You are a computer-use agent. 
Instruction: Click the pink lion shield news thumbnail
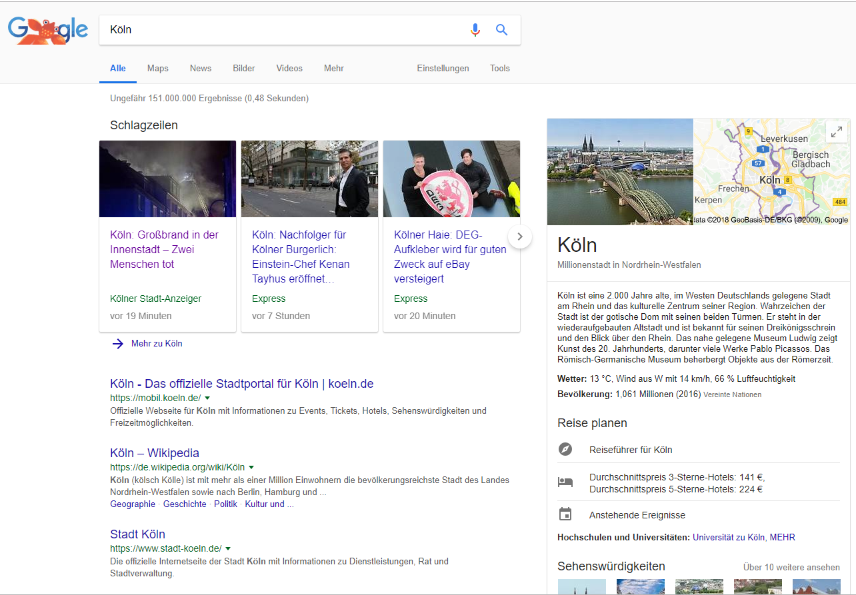[x=451, y=179]
